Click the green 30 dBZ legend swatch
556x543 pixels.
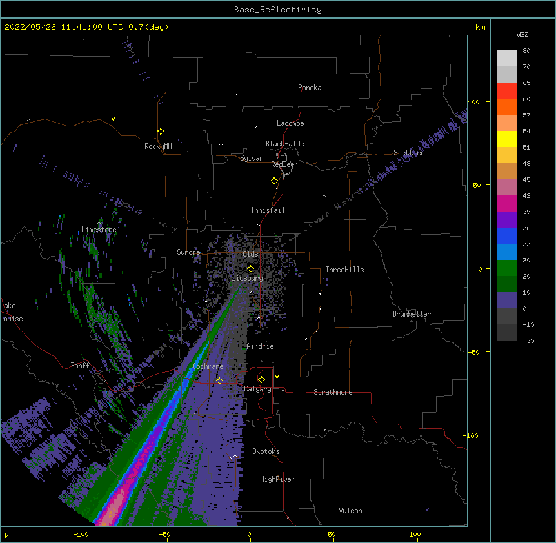(507, 268)
